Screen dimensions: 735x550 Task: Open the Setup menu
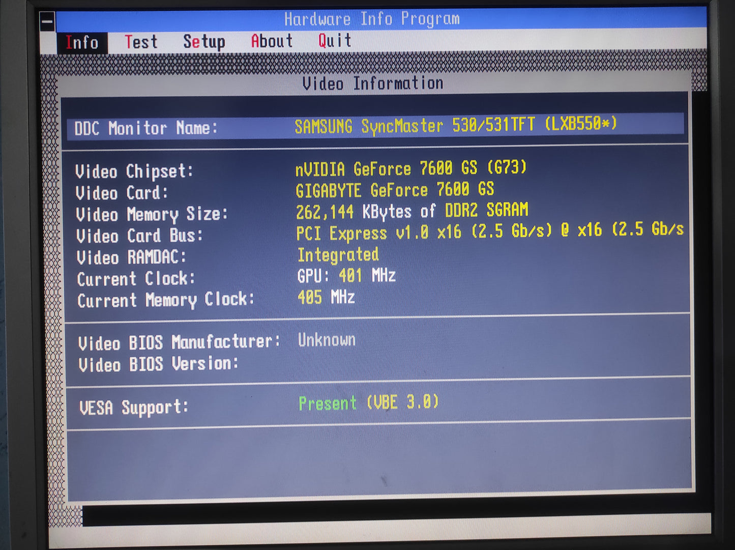pos(204,42)
